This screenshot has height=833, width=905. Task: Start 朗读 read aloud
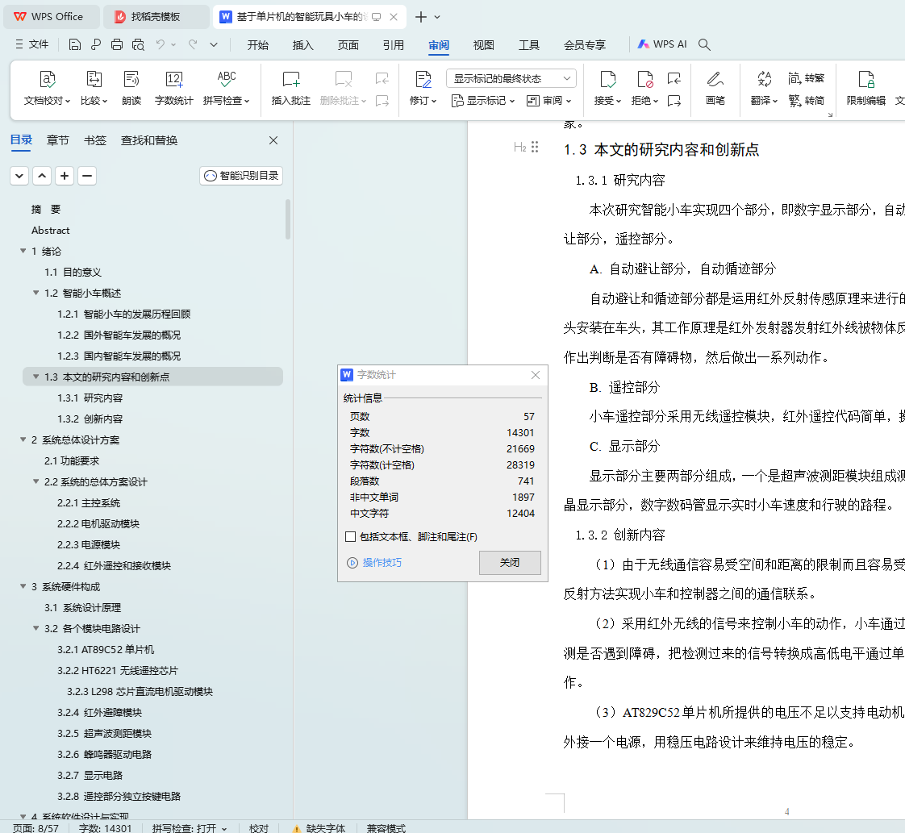[131, 88]
